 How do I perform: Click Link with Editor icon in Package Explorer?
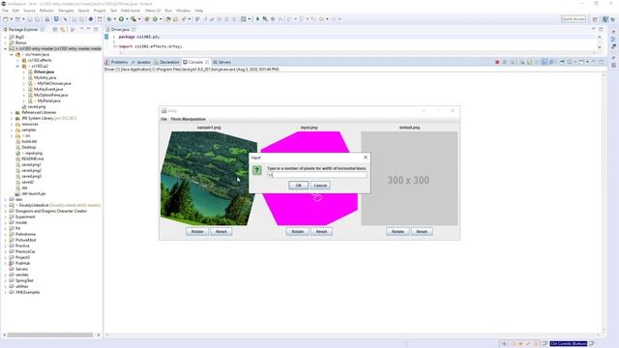pos(62,30)
